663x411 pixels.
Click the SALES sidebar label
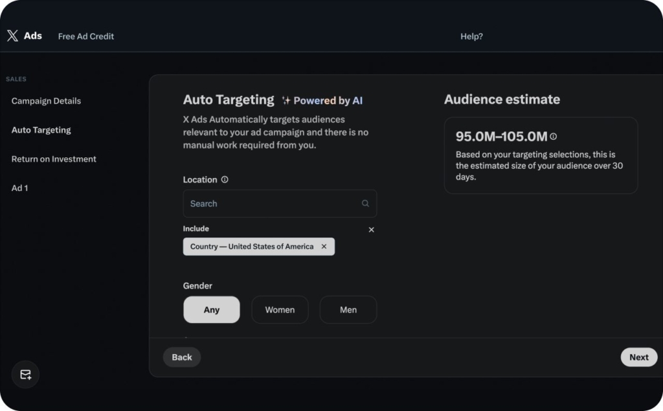(x=16, y=79)
